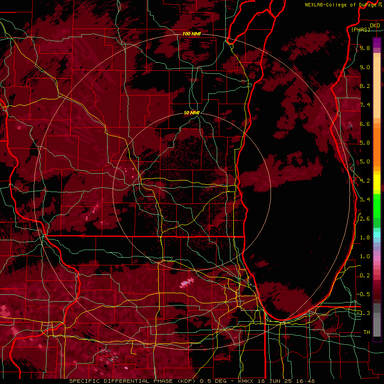
Task: Click the -0.5 value on color scale
Action: tap(363, 294)
